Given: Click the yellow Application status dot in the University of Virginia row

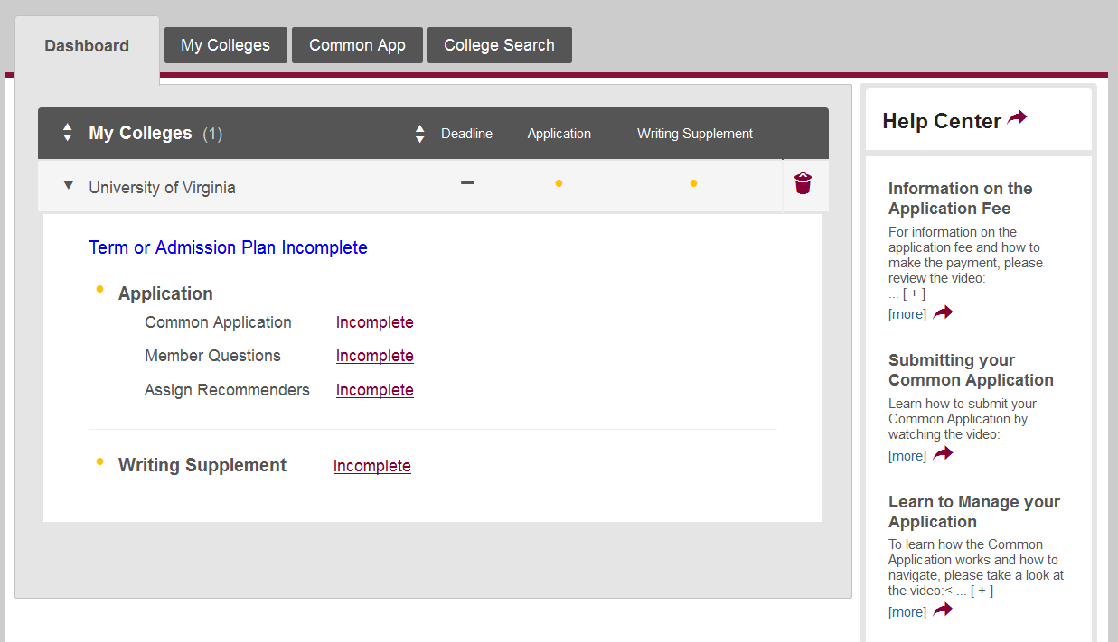Looking at the screenshot, I should pos(559,184).
